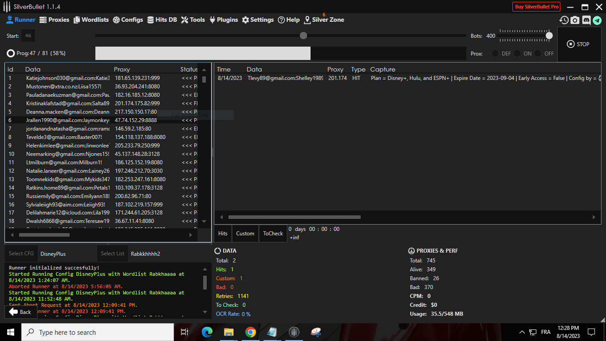The width and height of the screenshot is (606, 341).
Task: Click the bots list horizontal scrollbar right arrow
Action: point(191,234)
